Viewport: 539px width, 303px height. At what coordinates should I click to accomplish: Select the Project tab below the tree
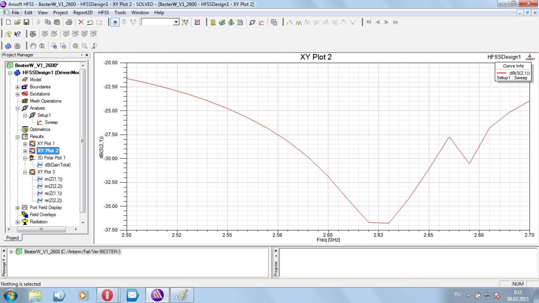(13, 238)
